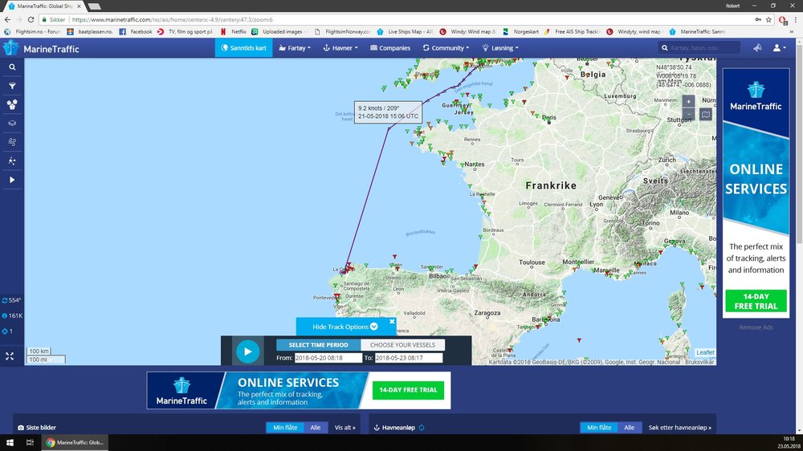Expand the Havner menu
803x451 pixels.
(x=340, y=48)
